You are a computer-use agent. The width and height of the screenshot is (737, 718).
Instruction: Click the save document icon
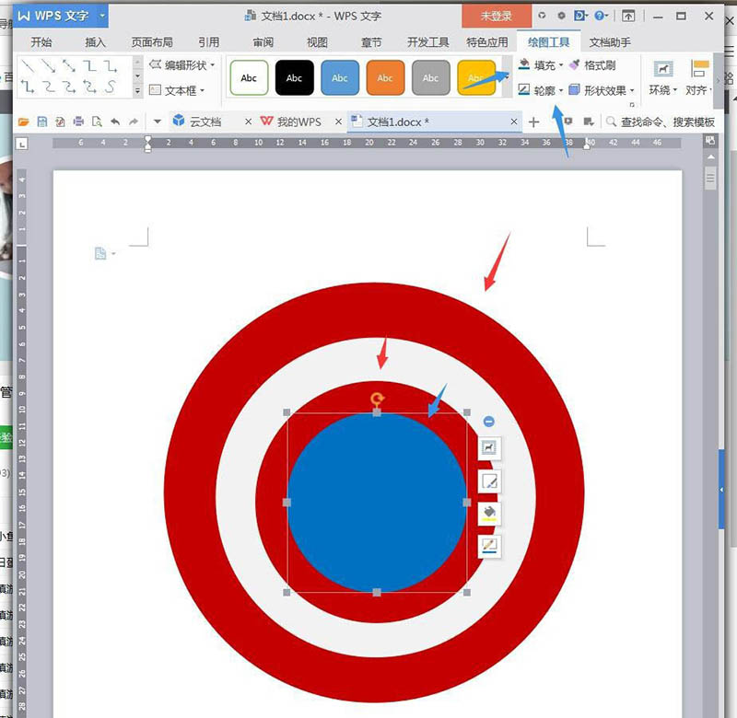click(x=41, y=122)
